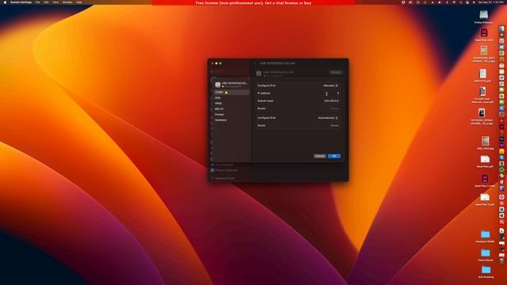The image size is (507, 285).
Task: Click the Cancel button
Action: pos(320,156)
